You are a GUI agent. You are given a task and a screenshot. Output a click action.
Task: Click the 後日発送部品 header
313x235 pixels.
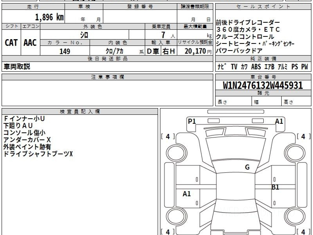point(107,59)
